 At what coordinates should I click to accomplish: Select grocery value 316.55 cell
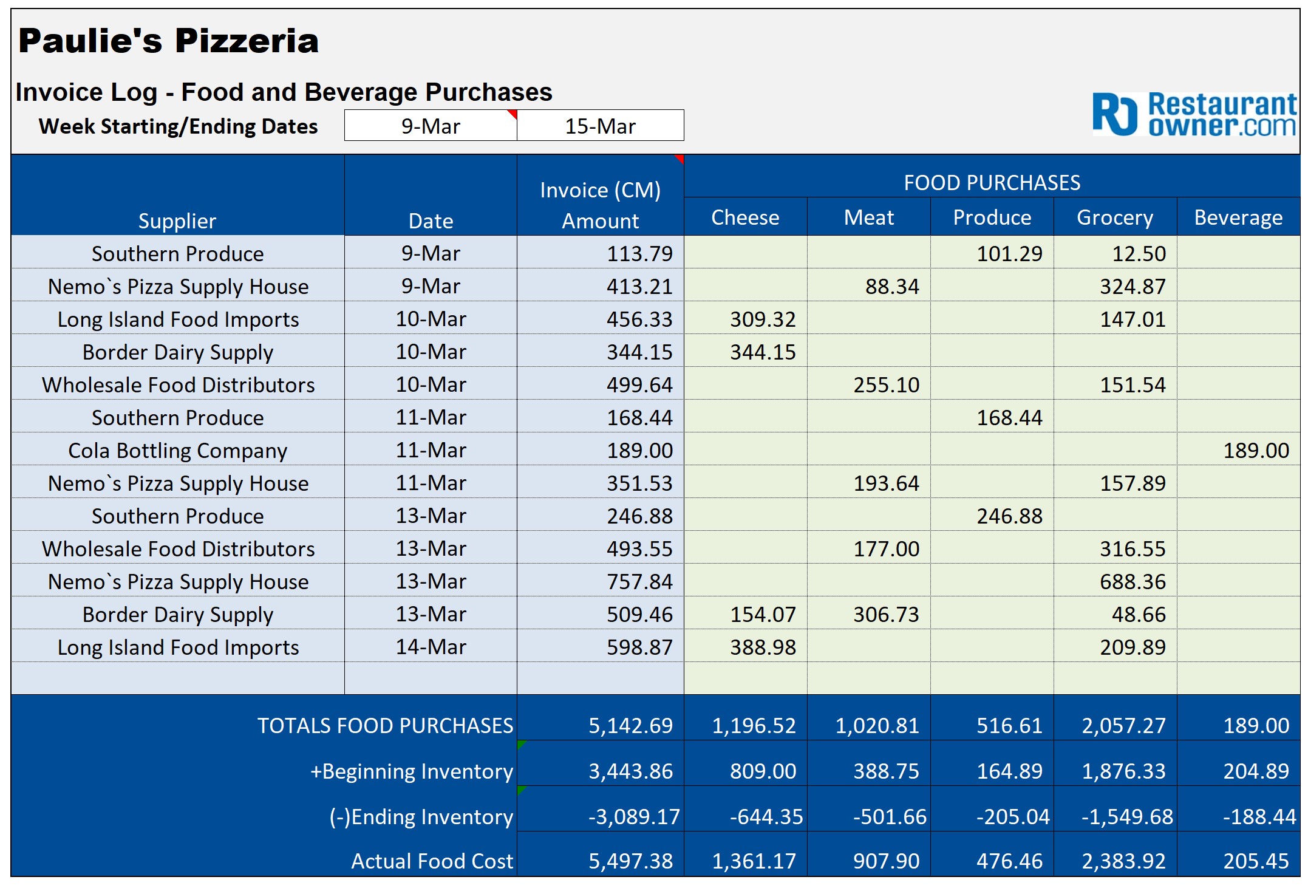pyautogui.click(x=1116, y=548)
